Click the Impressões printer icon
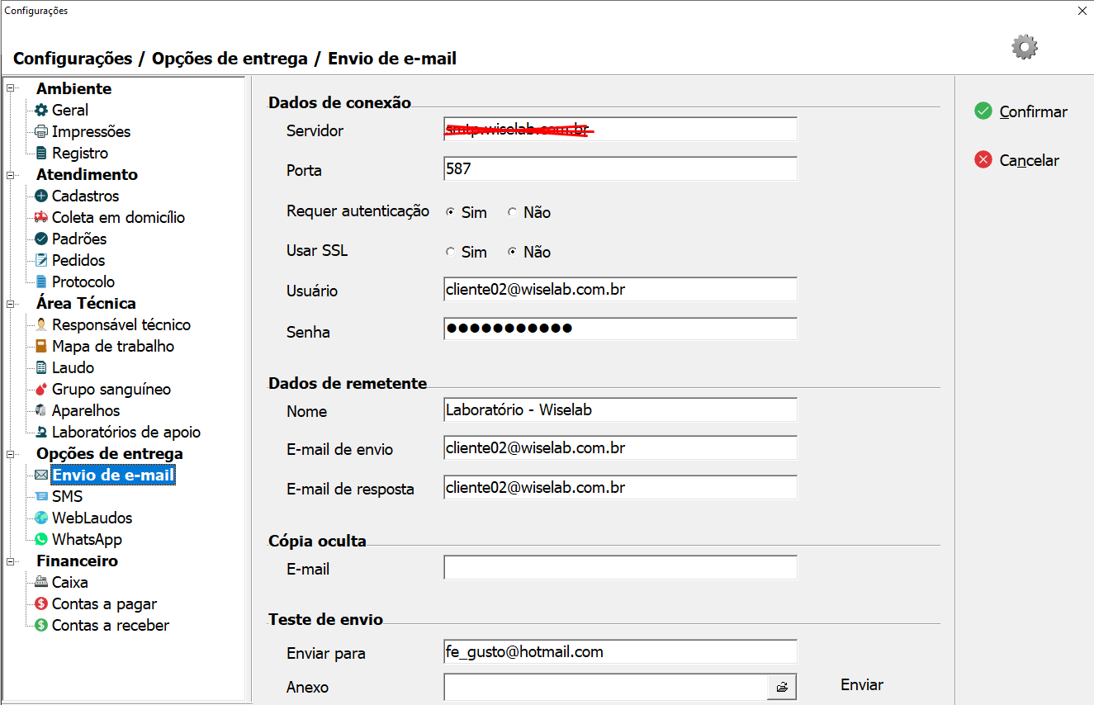 (41, 131)
